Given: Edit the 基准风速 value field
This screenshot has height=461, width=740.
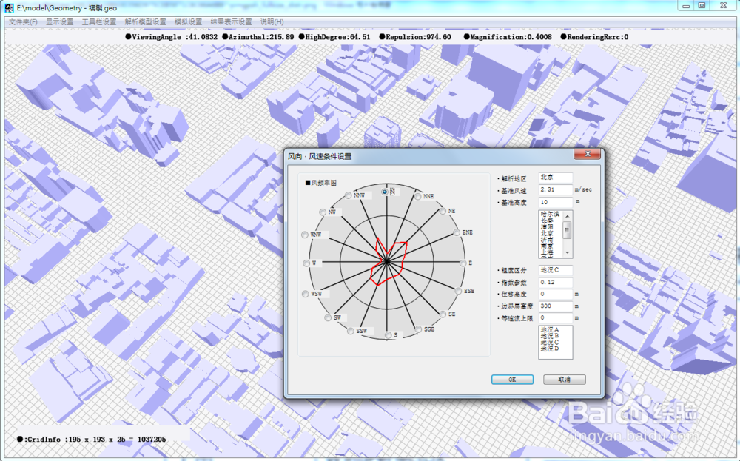Looking at the screenshot, I should point(556,189).
